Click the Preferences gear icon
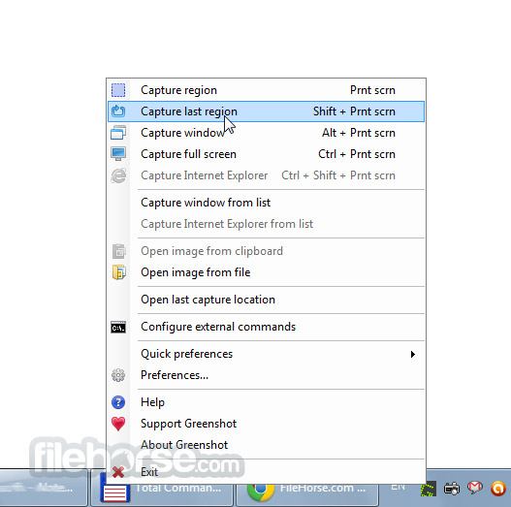511x507 pixels. [x=118, y=375]
